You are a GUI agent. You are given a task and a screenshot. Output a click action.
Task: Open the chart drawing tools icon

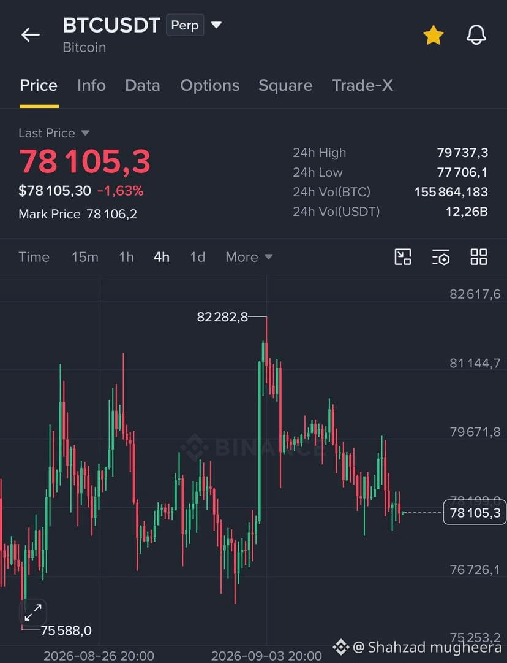pyautogui.click(x=403, y=257)
